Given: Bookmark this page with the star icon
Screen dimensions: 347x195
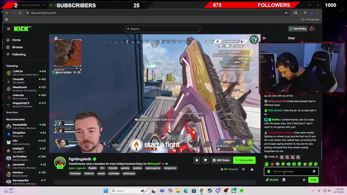Looking at the screenshot, I should tap(286, 13).
